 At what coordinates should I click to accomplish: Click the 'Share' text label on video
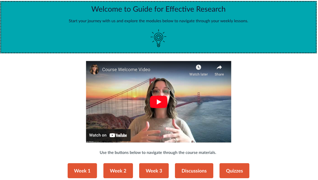[x=219, y=74]
